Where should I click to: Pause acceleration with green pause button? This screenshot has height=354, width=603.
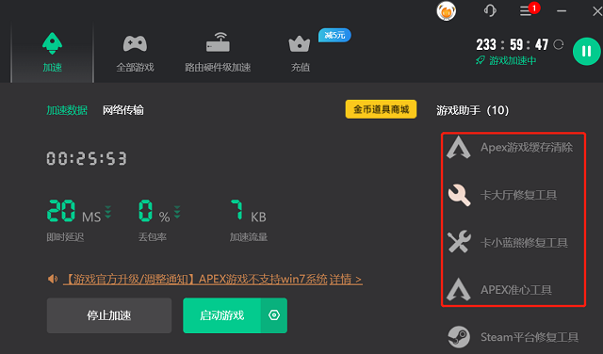coord(586,51)
